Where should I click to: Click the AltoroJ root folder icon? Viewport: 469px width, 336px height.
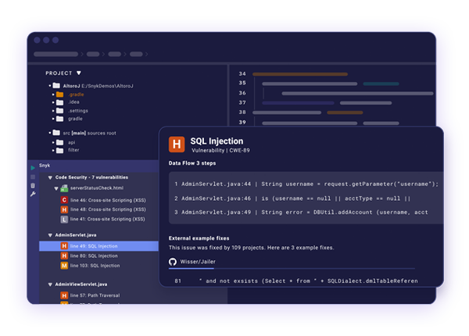pos(56,86)
